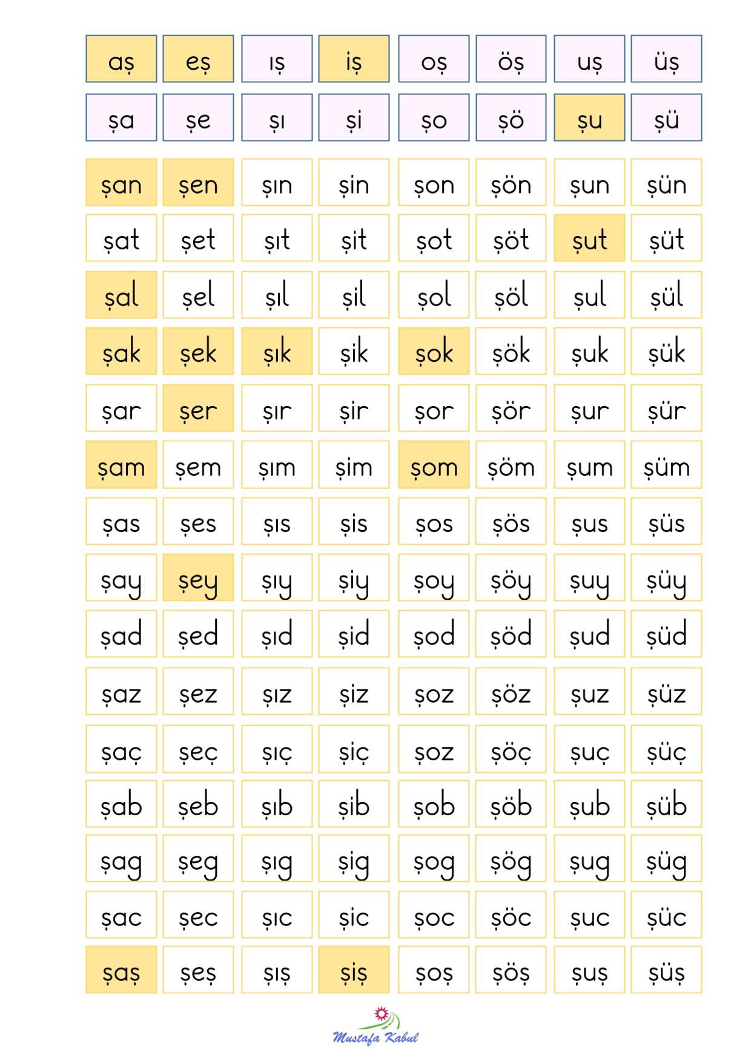This screenshot has height=1061, width=751.
Task: Click the 'şom' word card
Action: (434, 464)
